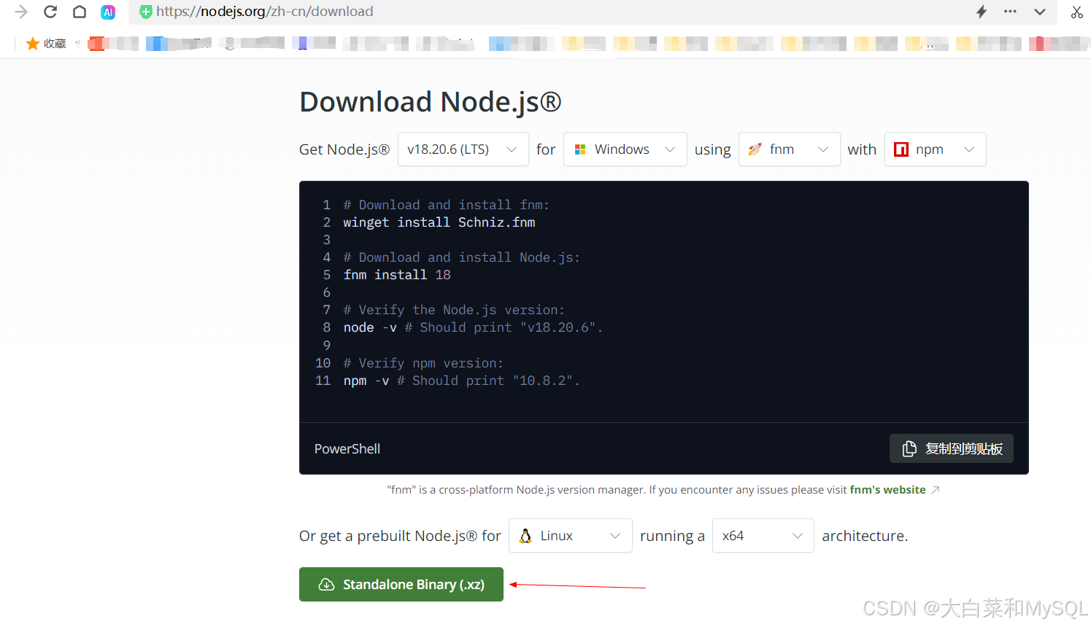1091x627 pixels.
Task: Click 复制到剪贴板 copy to clipboard button
Action: 951,448
